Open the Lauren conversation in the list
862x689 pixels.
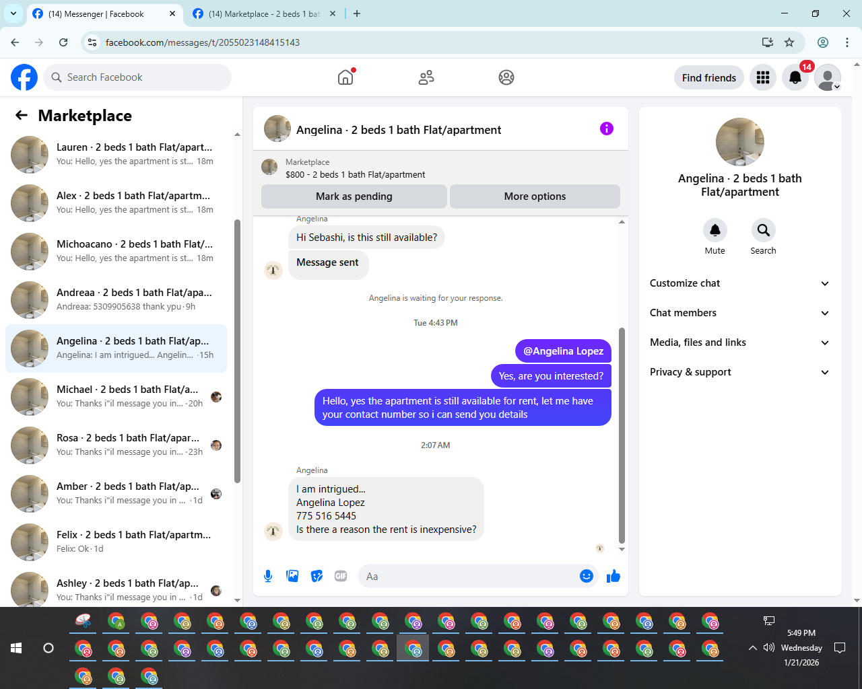click(x=116, y=155)
